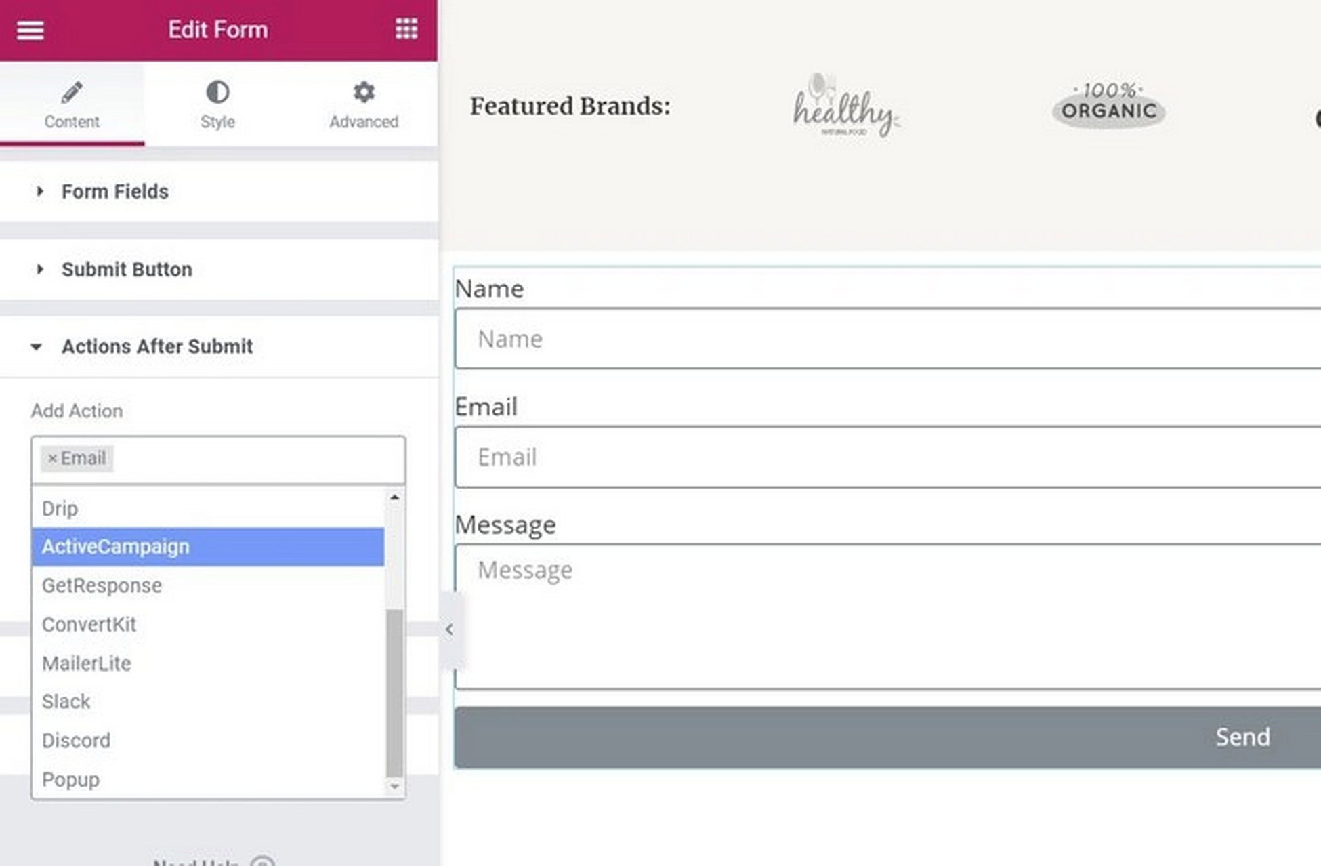Viewport: 1321px width, 866px height.
Task: Click the pencil/edit icon on Content tab
Action: pos(72,92)
